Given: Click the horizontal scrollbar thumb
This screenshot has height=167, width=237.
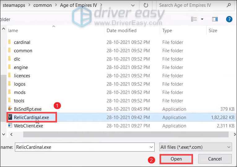Looking at the screenshot, I should point(126,134).
